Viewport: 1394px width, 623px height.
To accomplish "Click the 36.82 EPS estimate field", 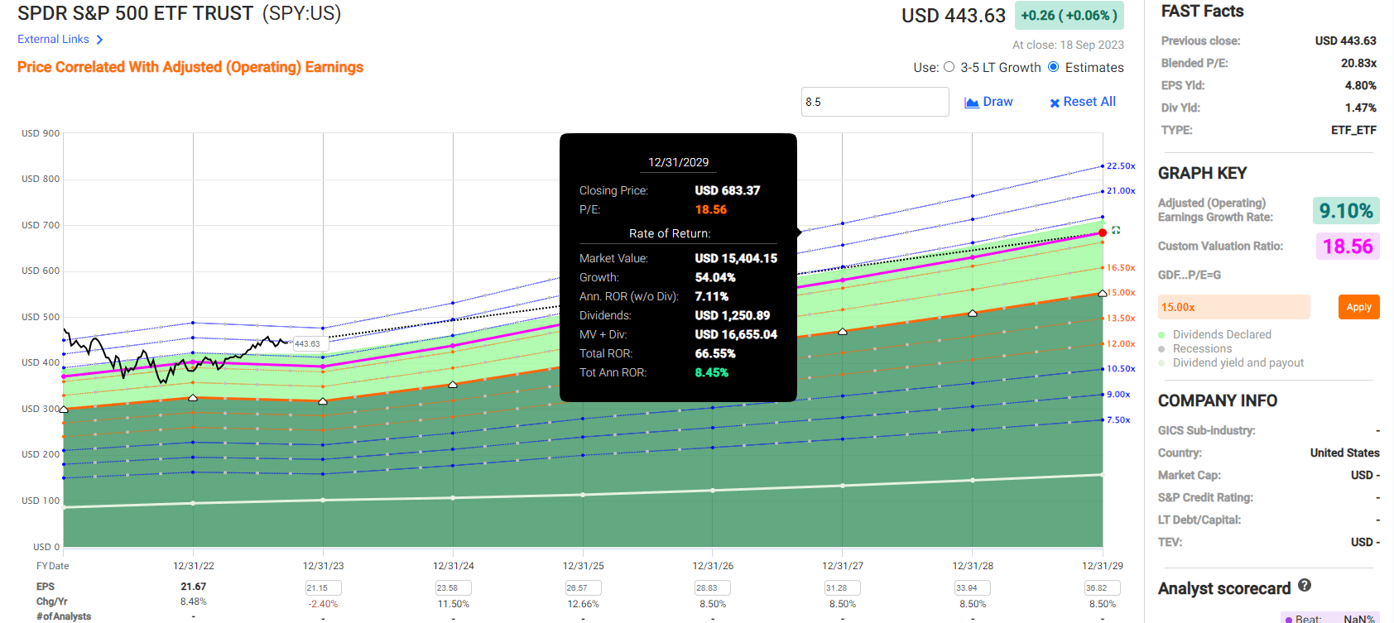I will coord(1103,587).
